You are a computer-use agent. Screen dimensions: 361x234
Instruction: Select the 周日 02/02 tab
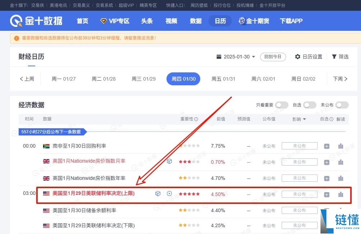304,79
